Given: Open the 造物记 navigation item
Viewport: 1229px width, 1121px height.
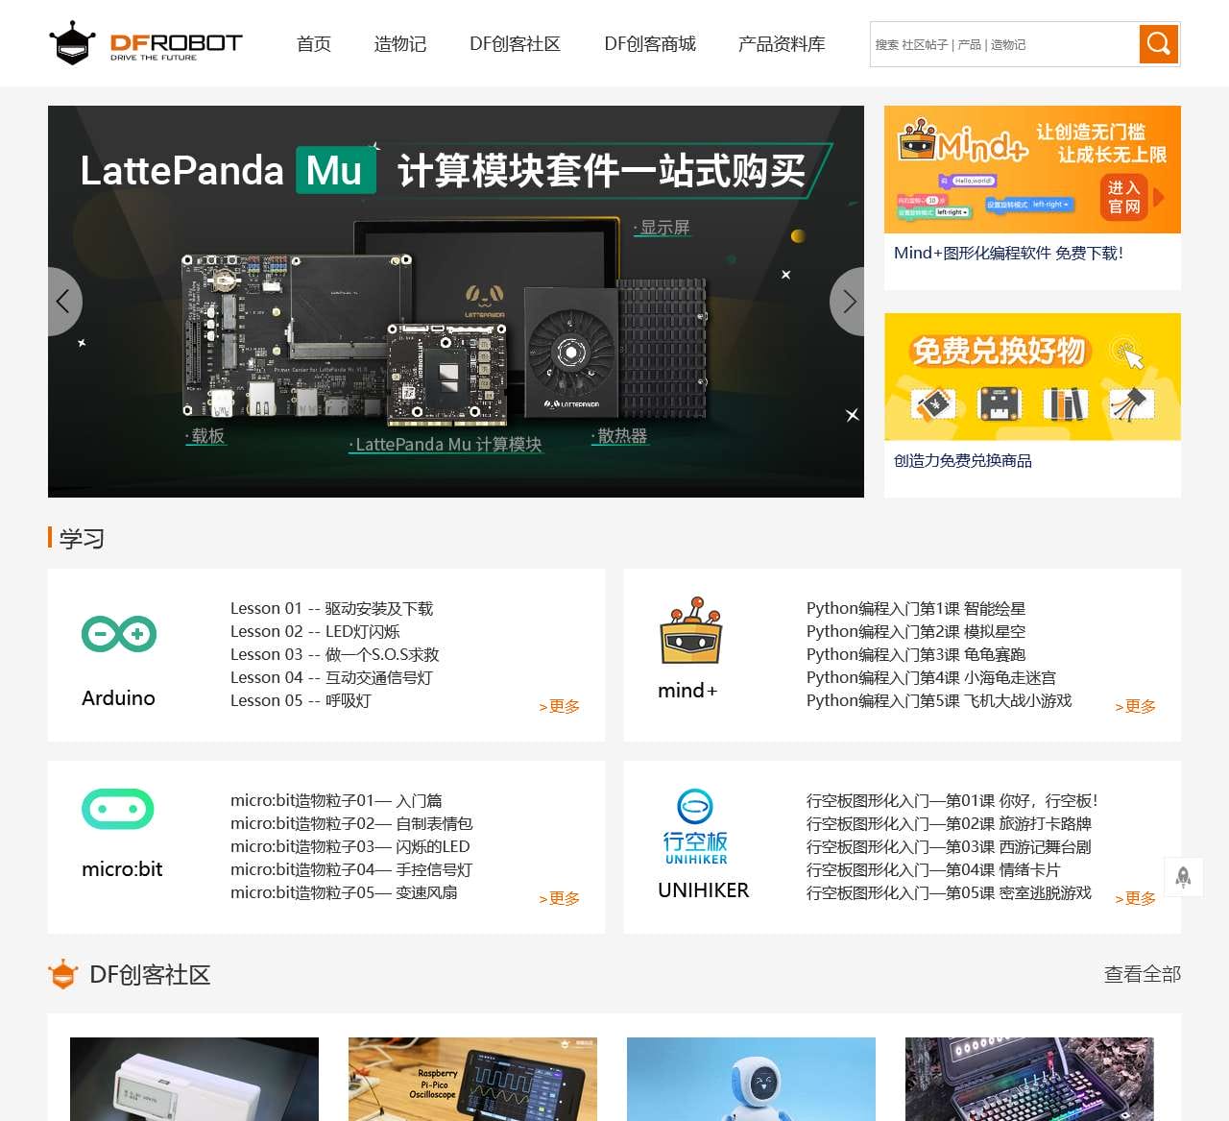Looking at the screenshot, I should click(399, 44).
